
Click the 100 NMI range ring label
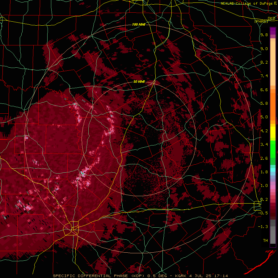point(139,24)
